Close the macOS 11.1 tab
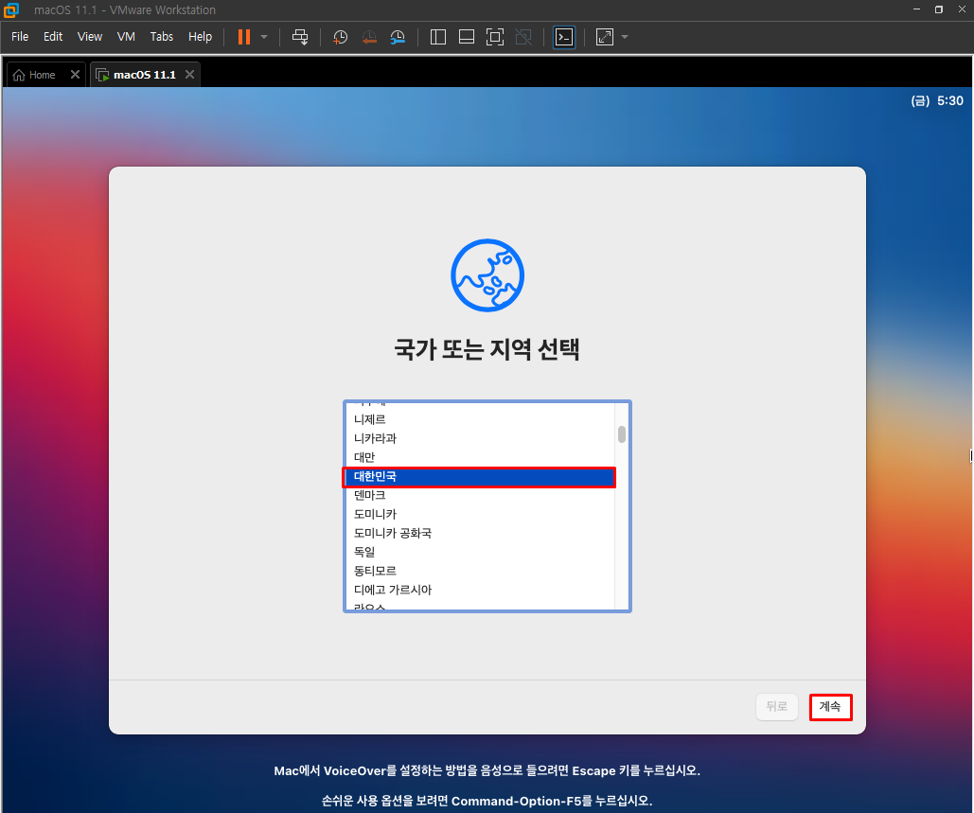This screenshot has height=813, width=974. (x=189, y=75)
